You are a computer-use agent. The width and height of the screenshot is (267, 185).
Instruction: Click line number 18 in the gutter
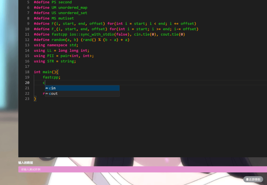(27, 72)
